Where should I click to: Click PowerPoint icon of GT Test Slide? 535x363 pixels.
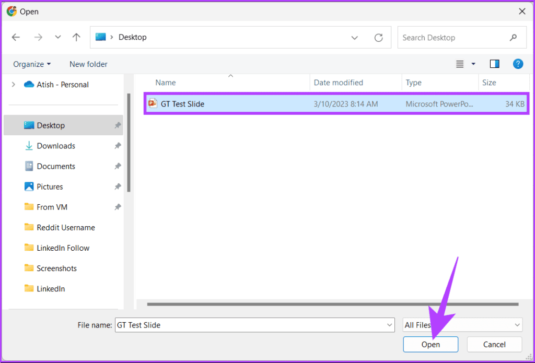tap(153, 103)
